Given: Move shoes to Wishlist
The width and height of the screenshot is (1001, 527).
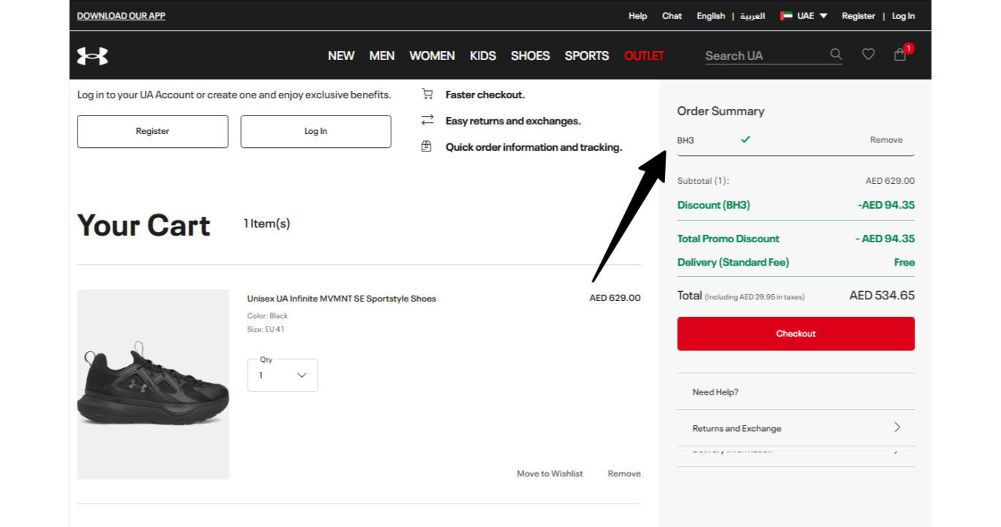Looking at the screenshot, I should click(x=550, y=474).
